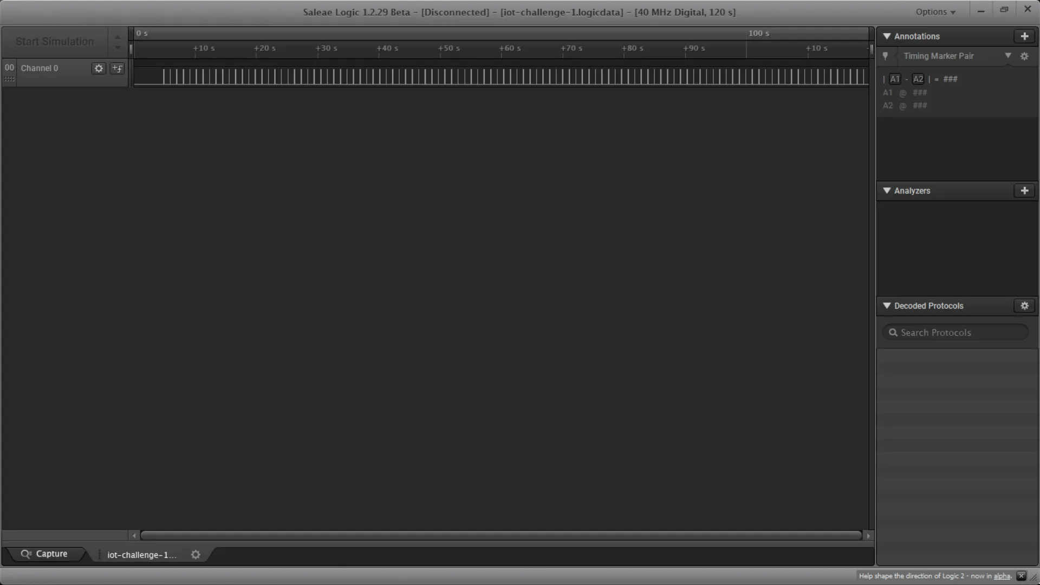Collapse the Decoded Protocols panel
Screen dimensions: 1040x585
tap(887, 305)
